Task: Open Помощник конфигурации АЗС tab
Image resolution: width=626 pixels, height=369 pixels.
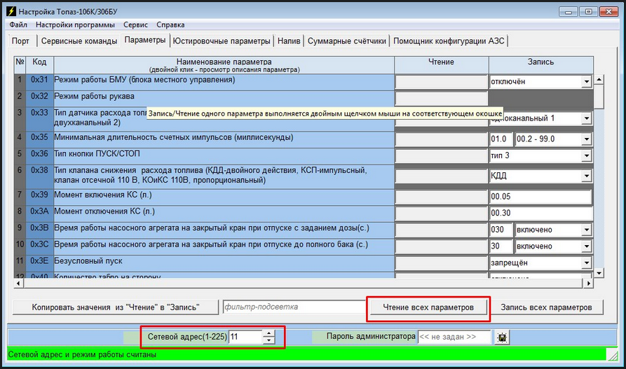Action: [x=449, y=41]
